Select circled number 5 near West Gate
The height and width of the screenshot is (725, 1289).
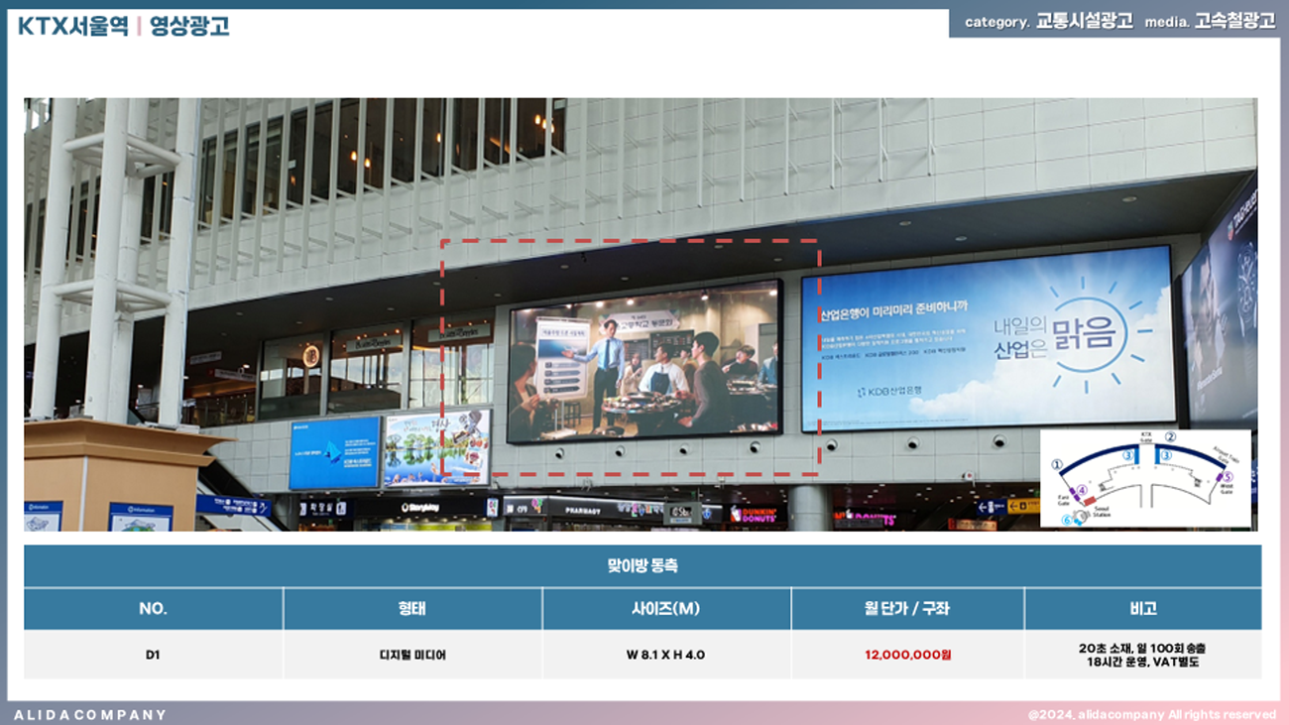pyautogui.click(x=1228, y=477)
